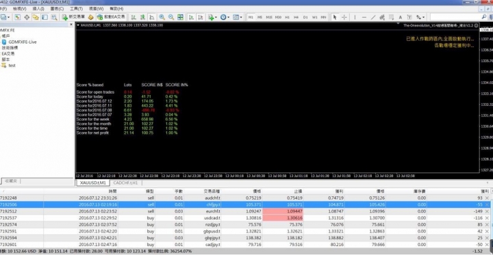The width and height of the screenshot is (493, 255).
Task: Select the D1 timeframe
Action: [x=305, y=17]
